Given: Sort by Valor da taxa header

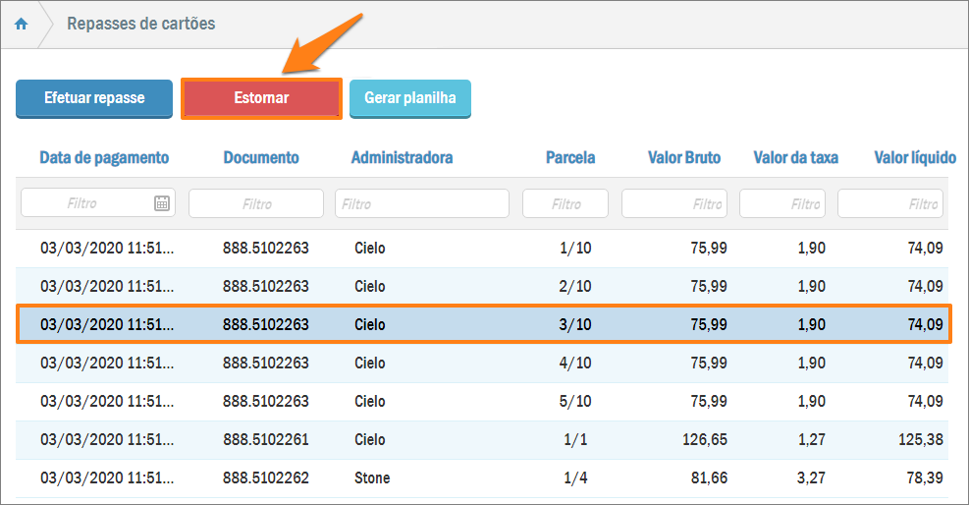Looking at the screenshot, I should click(x=795, y=157).
